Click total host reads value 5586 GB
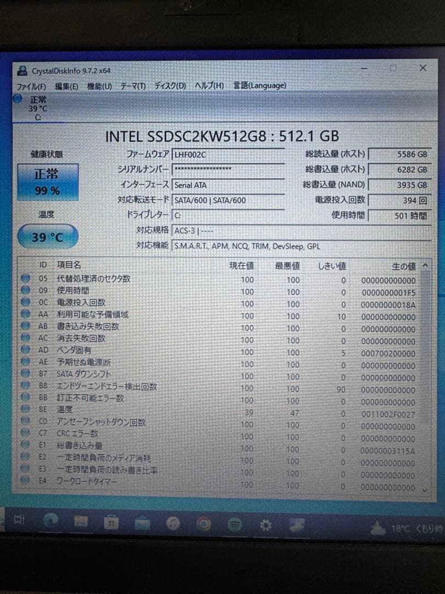Viewport: 445px width, 594px height. click(x=400, y=154)
